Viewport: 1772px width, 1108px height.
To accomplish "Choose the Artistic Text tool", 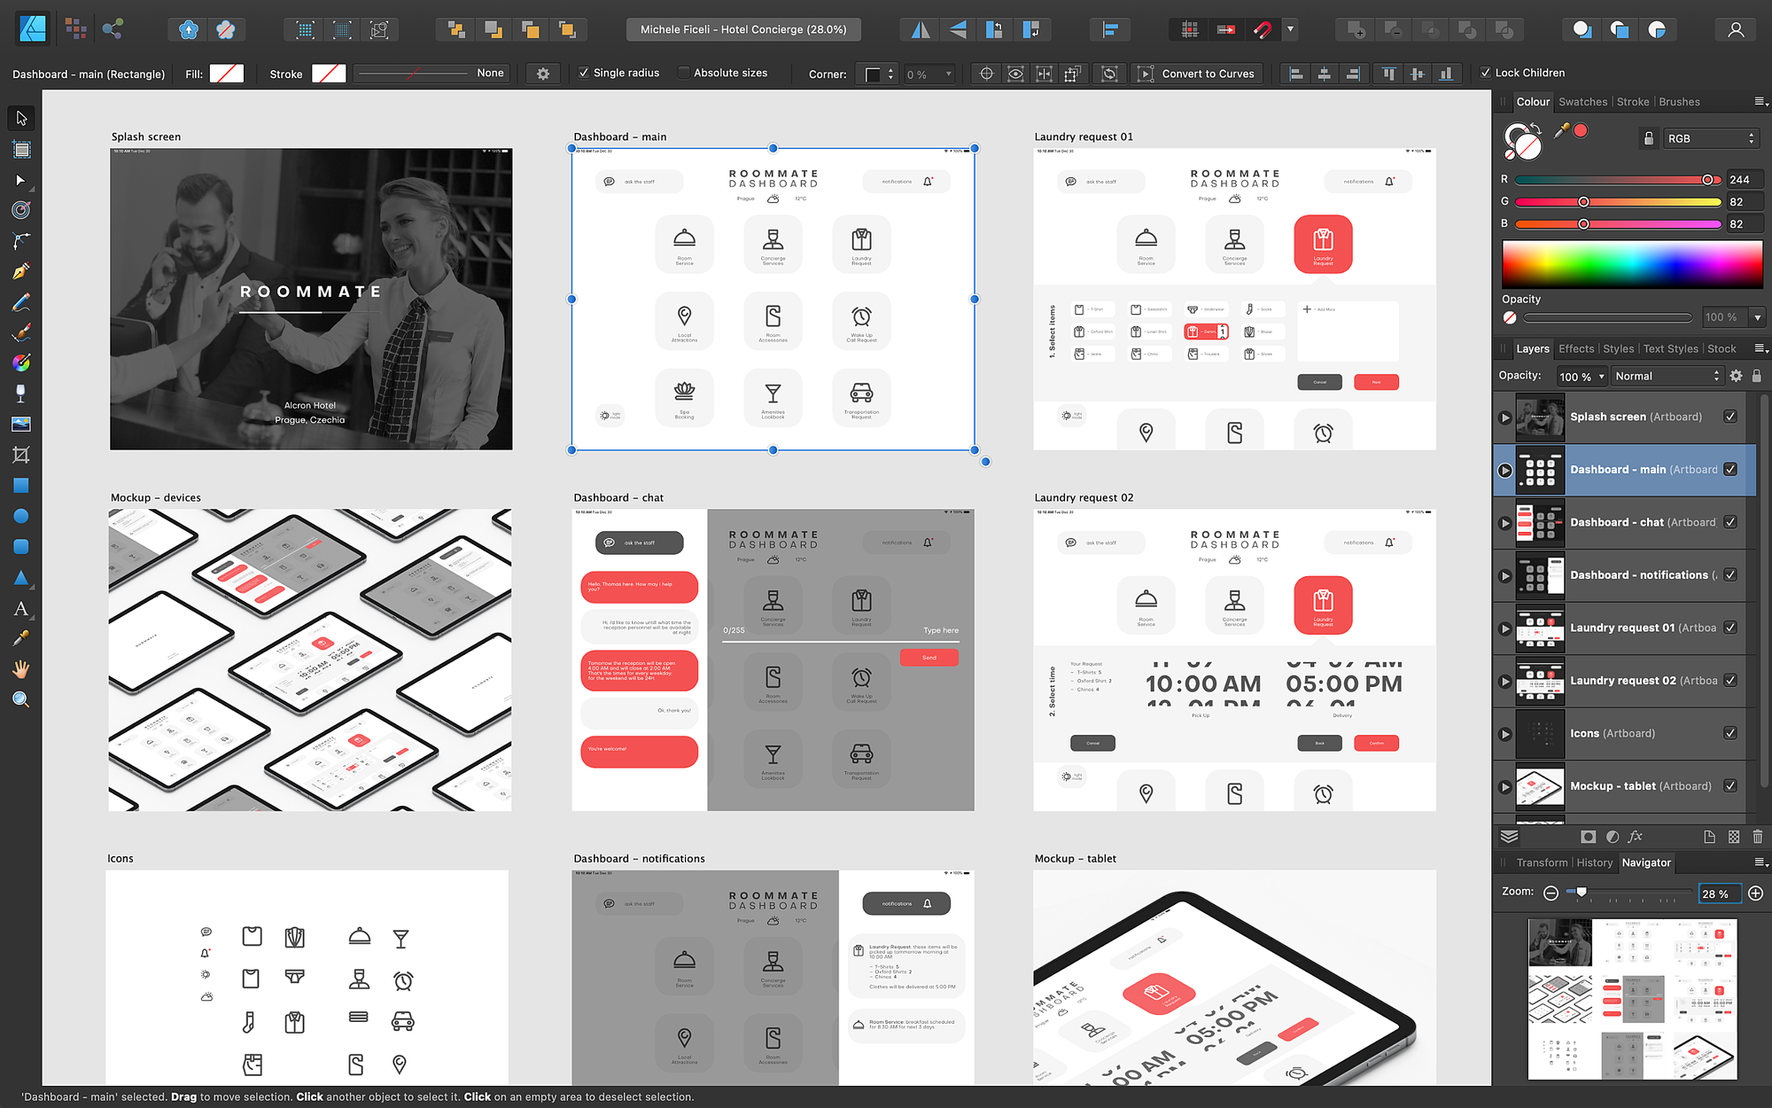I will 21,609.
